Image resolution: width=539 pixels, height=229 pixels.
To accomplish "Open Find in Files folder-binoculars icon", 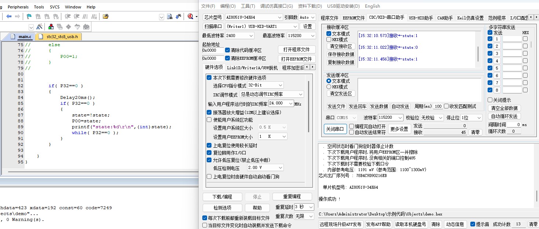I will (x=106, y=16).
